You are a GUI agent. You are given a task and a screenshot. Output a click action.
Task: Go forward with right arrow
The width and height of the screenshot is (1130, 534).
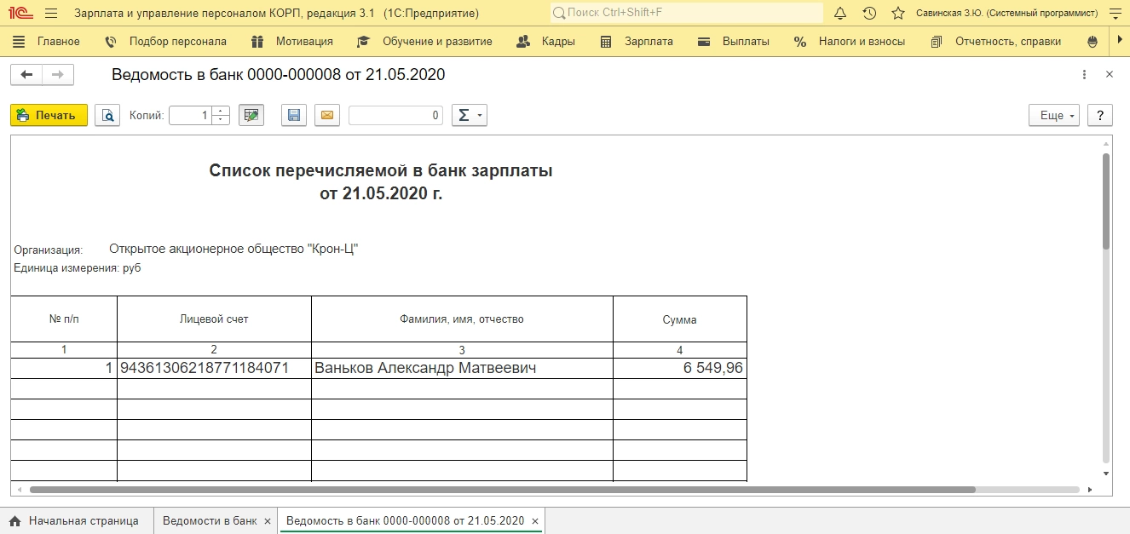[x=58, y=75]
